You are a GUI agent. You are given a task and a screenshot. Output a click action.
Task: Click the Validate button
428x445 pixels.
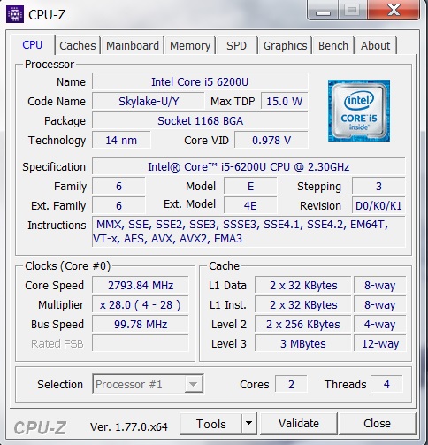[x=299, y=424]
